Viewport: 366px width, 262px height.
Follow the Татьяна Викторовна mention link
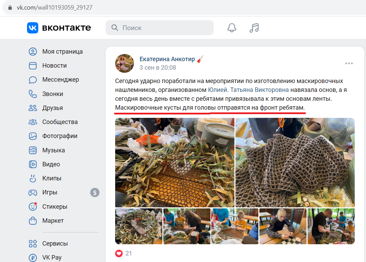260,90
